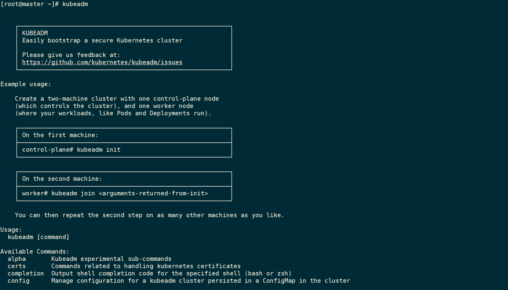Click the typed 'kubeadm' command at prompt

[x=75, y=4]
